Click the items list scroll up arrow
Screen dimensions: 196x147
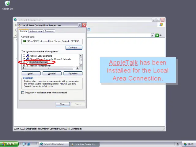tap(81, 56)
